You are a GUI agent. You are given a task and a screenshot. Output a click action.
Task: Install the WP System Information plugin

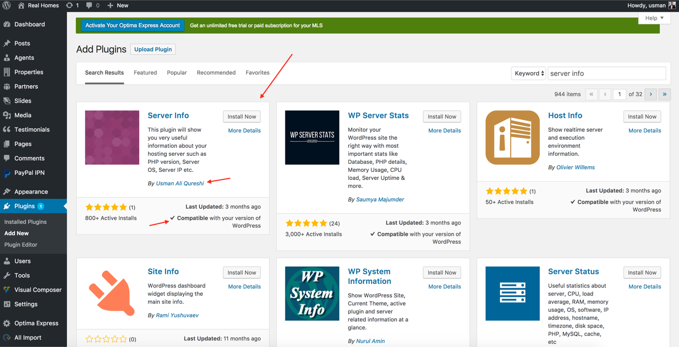click(442, 273)
